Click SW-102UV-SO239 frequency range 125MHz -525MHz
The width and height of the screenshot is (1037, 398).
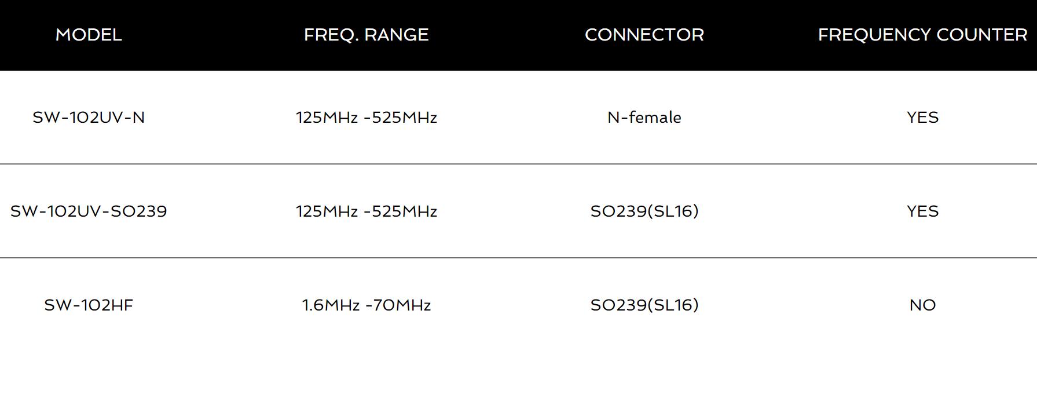coord(367,211)
